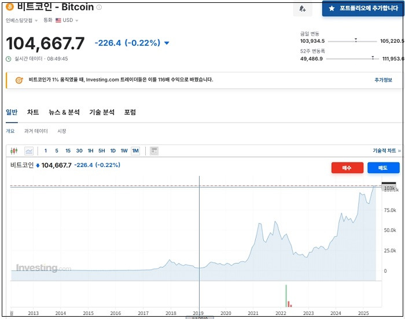Select the 일반 tab
Screen dimensions: 405x319
click(12, 112)
